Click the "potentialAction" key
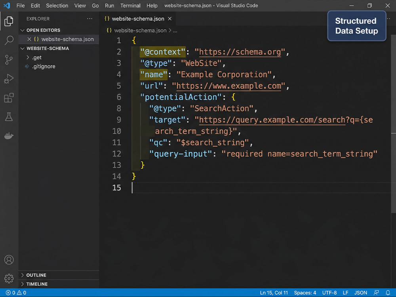The height and width of the screenshot is (297, 396). (x=181, y=97)
